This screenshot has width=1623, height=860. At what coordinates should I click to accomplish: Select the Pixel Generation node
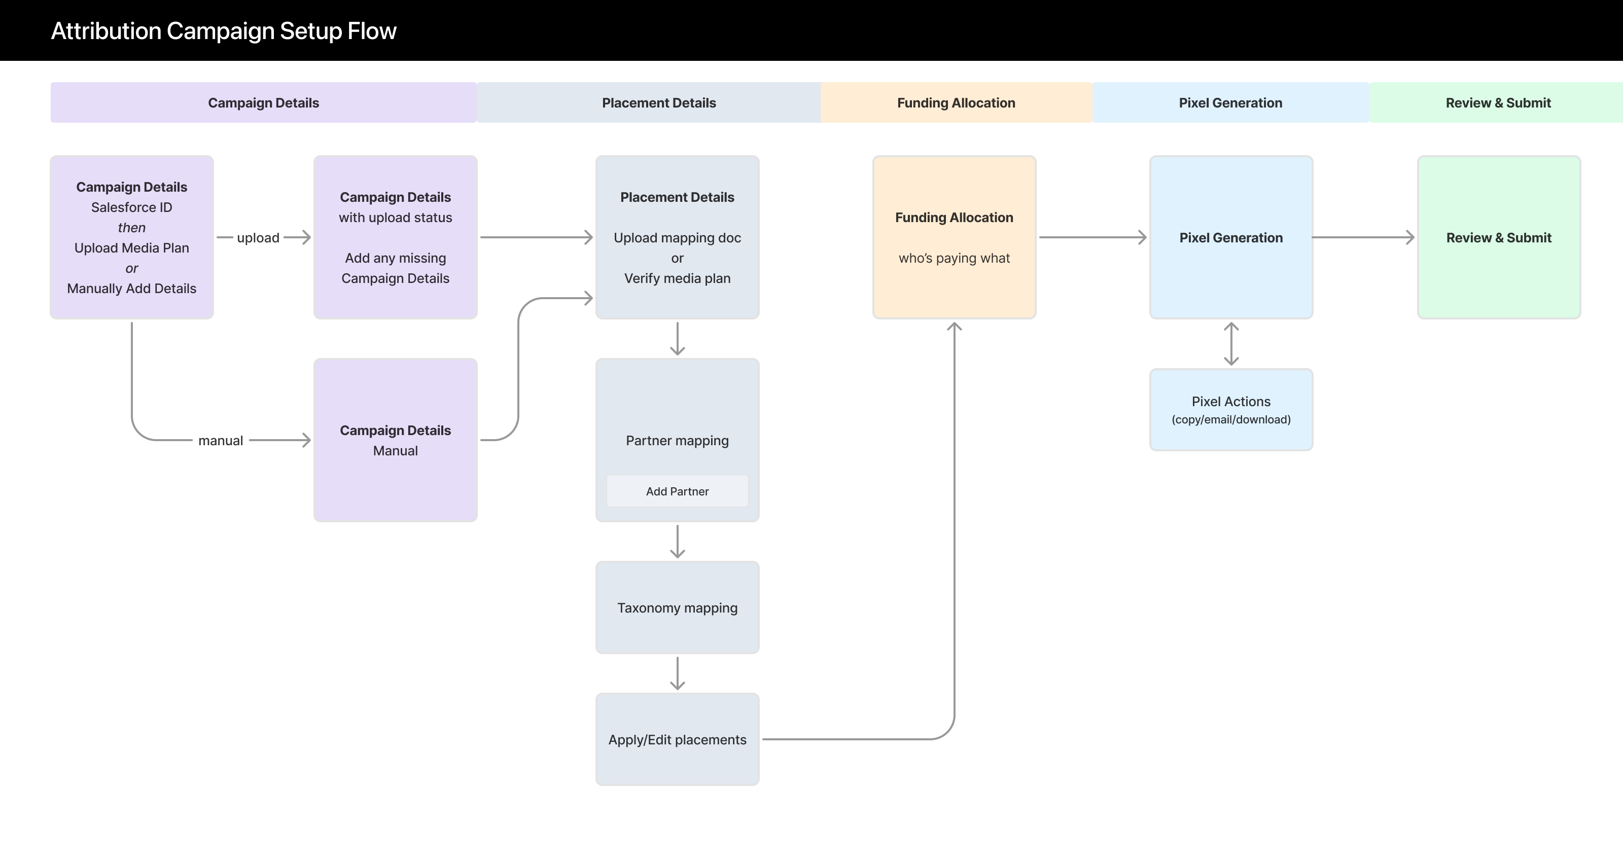1230,238
